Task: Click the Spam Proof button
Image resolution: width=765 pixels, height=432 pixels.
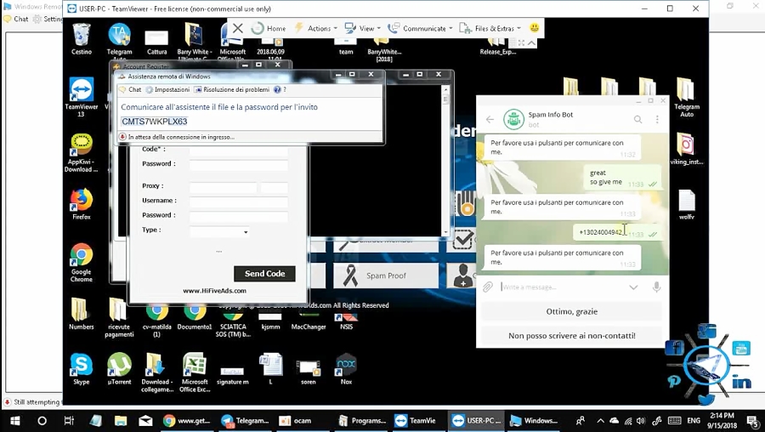Action: tap(386, 276)
